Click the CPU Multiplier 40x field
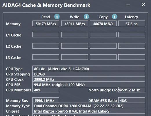151x116 pixels. click(x=46, y=90)
